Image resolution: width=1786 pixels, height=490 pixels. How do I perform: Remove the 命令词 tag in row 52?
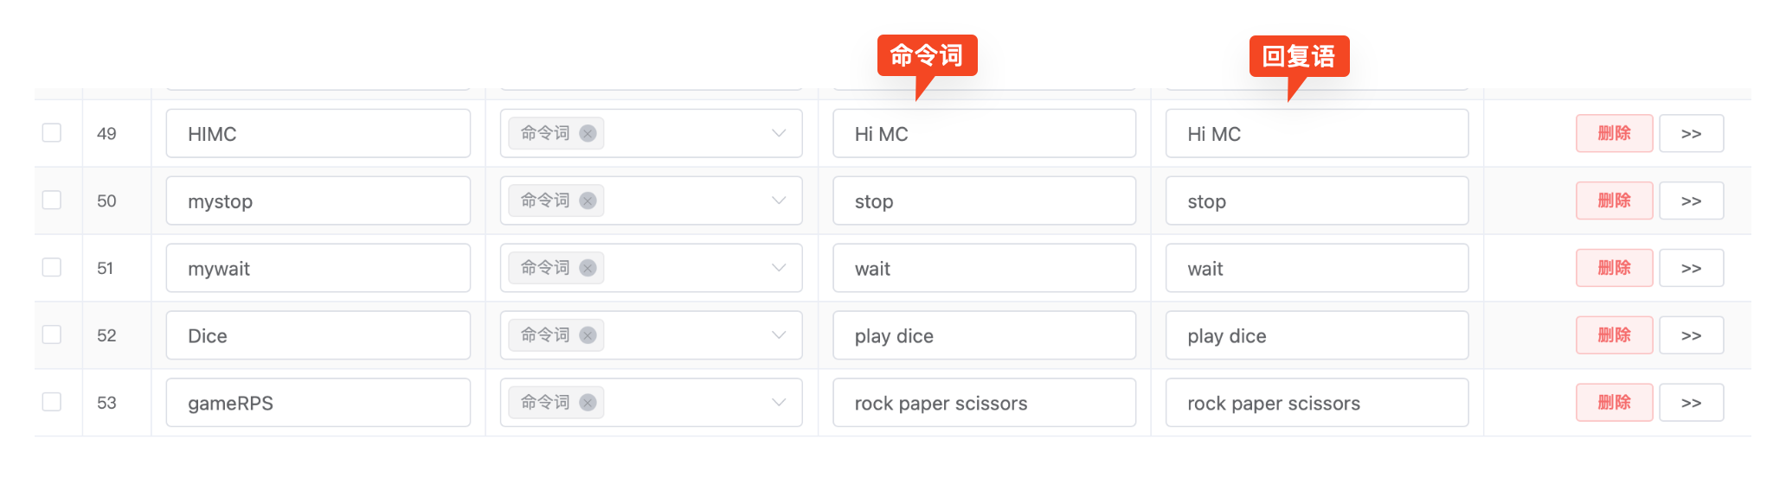coord(588,335)
